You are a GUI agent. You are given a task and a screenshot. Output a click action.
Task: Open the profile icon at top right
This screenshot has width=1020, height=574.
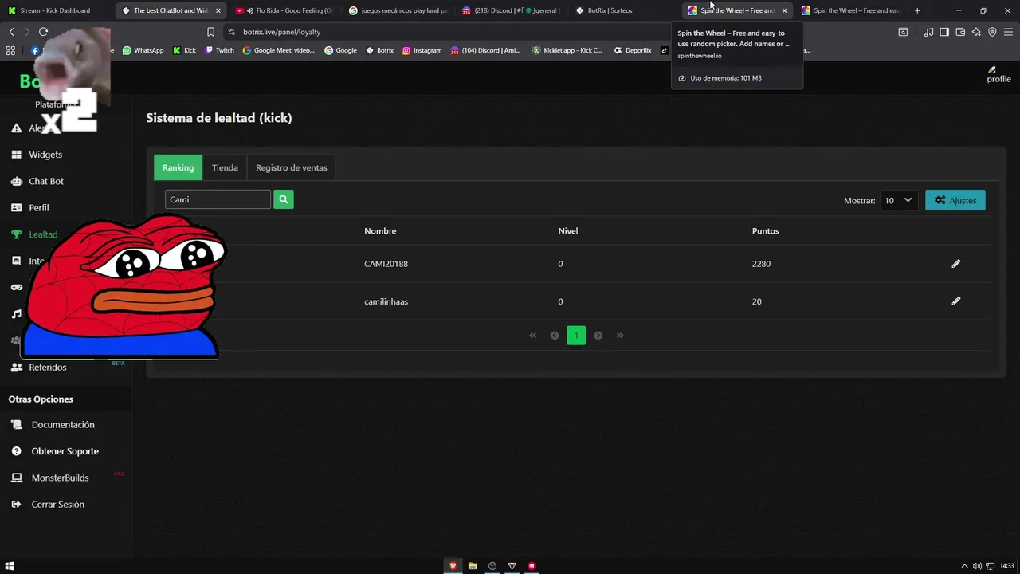pyautogui.click(x=998, y=74)
